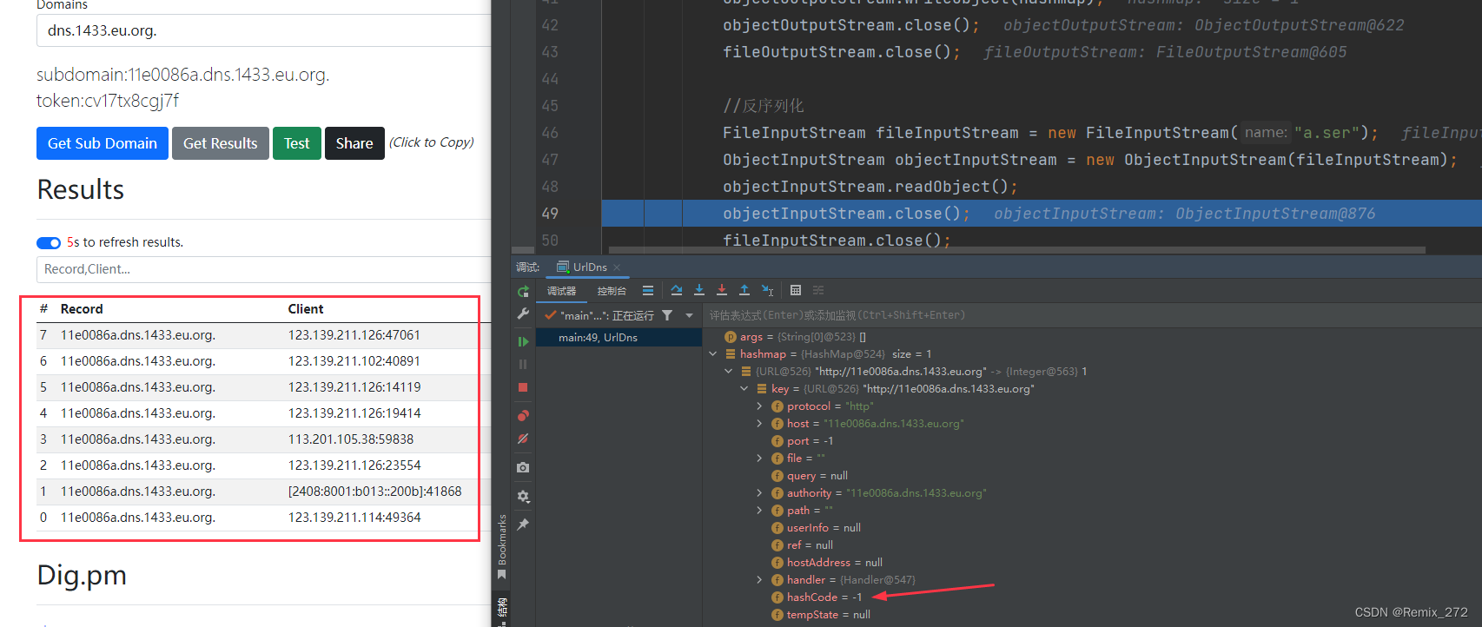Expand the path field
This screenshot has width=1482, height=627.
coord(760,511)
